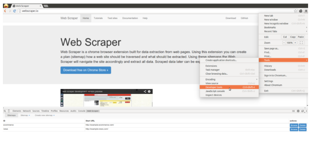Enter fullscreen via Zoom row icon

pos(301,43)
